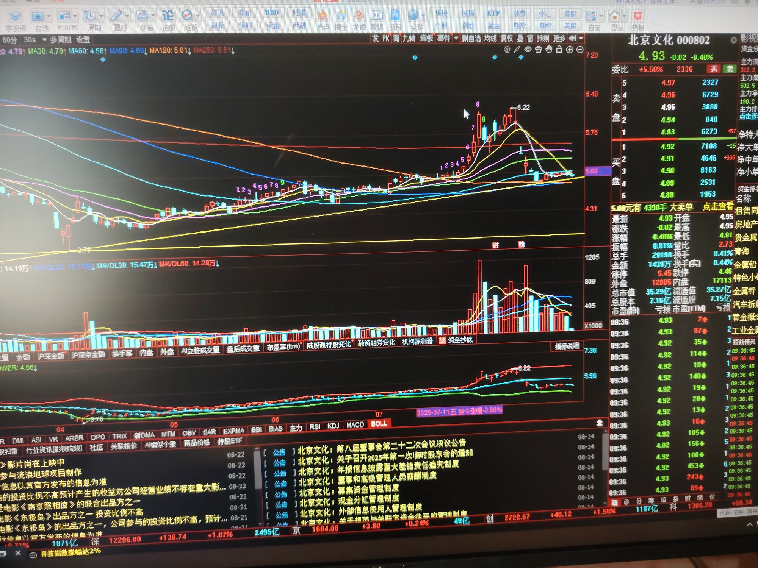Open the 自选 star folder icon
The height and width of the screenshot is (568, 758).
click(38, 16)
